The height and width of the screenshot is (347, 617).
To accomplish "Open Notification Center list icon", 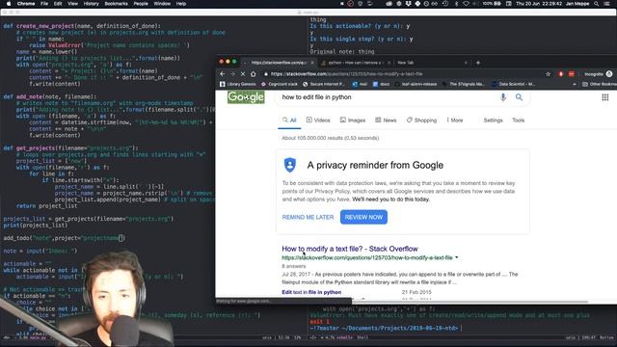I will pos(606,4).
